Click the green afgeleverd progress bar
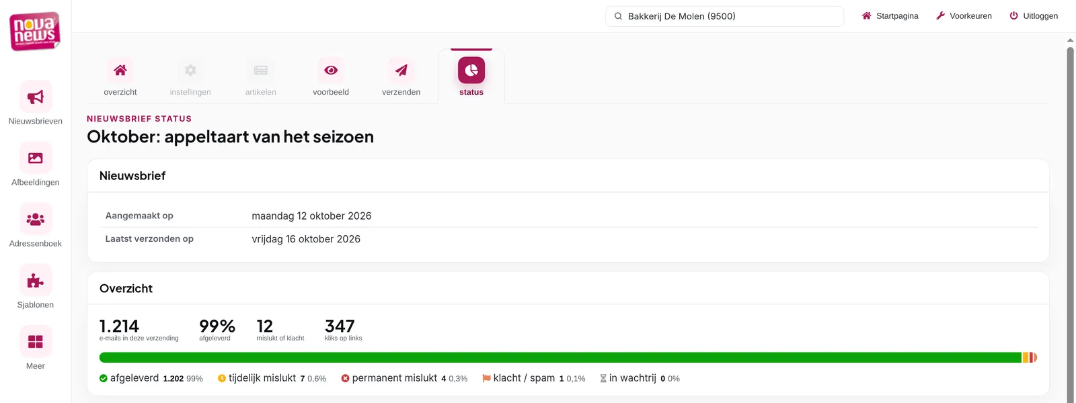Viewport: 1076px width, 403px height. click(x=560, y=357)
